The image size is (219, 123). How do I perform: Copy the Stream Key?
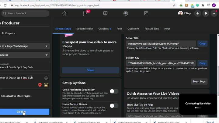pyautogui.click(x=202, y=63)
